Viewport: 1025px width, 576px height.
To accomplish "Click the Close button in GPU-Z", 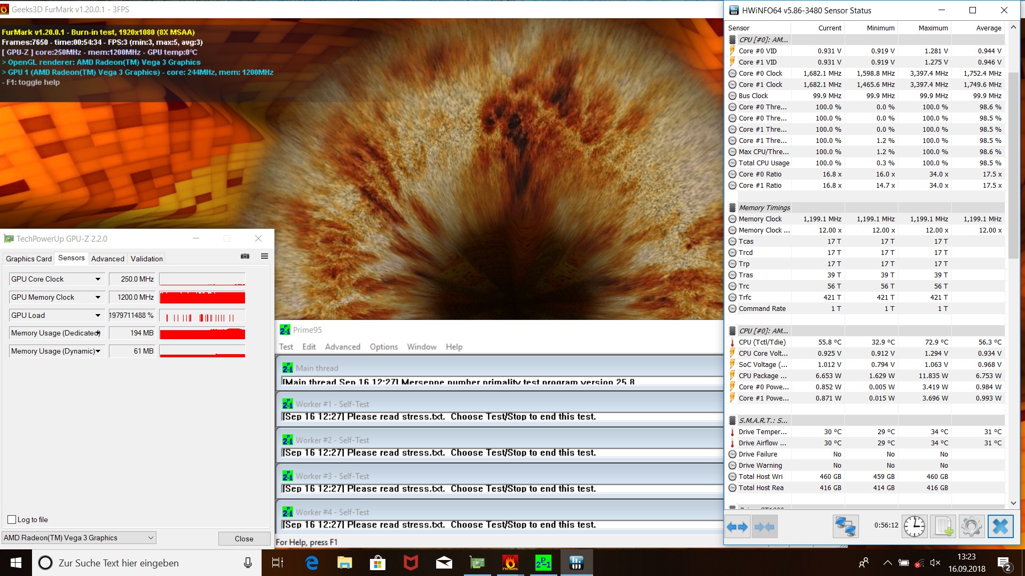I will 244,539.
